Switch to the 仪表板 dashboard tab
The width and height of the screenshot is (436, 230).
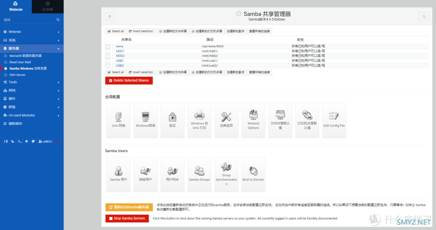click(x=48, y=7)
